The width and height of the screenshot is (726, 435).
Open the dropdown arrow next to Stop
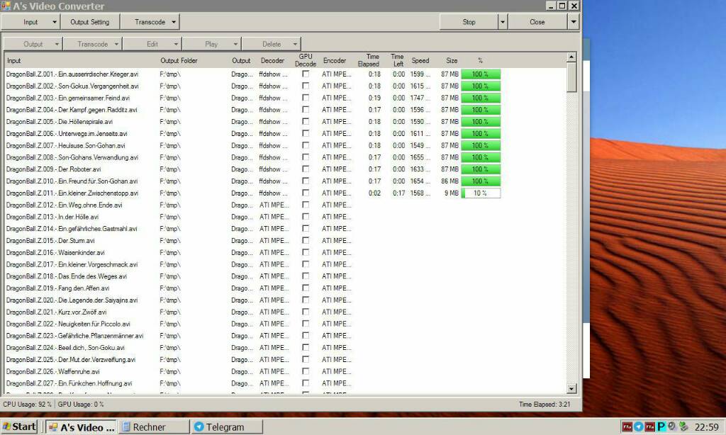click(503, 22)
